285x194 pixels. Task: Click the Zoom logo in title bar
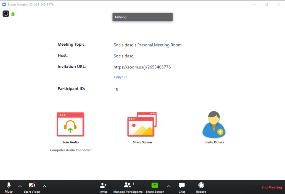[4, 4]
